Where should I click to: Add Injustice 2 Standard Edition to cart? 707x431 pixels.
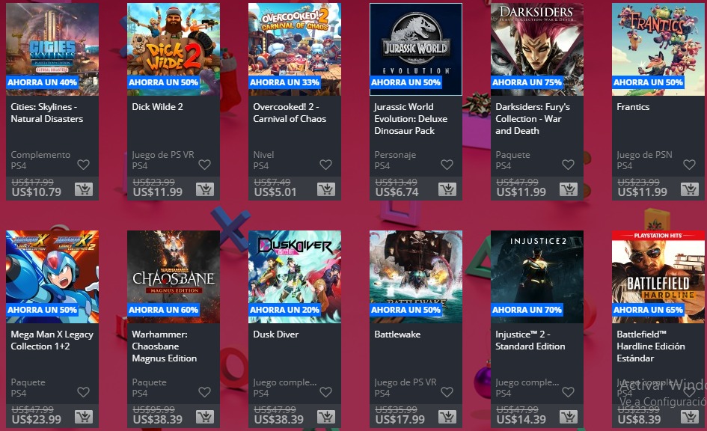pyautogui.click(x=568, y=417)
